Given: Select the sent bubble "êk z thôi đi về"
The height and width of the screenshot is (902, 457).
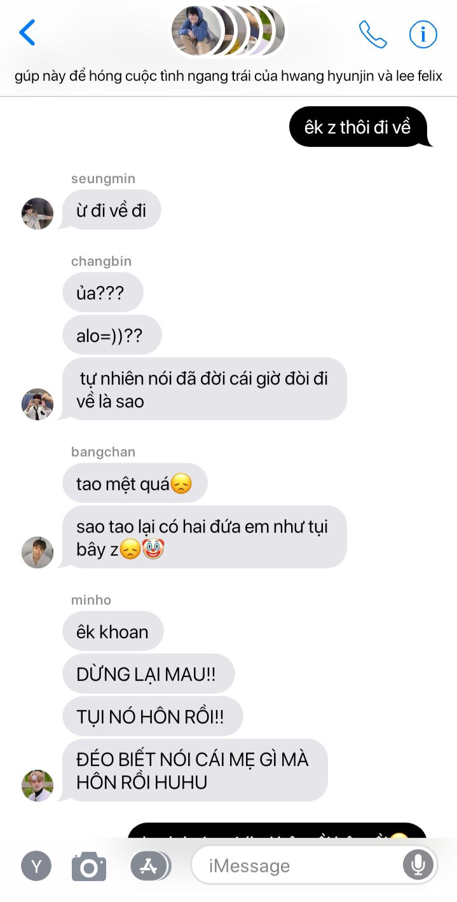Looking at the screenshot, I should coord(358,126).
